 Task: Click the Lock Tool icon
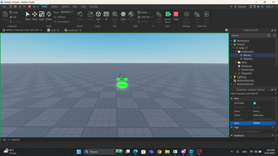(x=139, y=17)
